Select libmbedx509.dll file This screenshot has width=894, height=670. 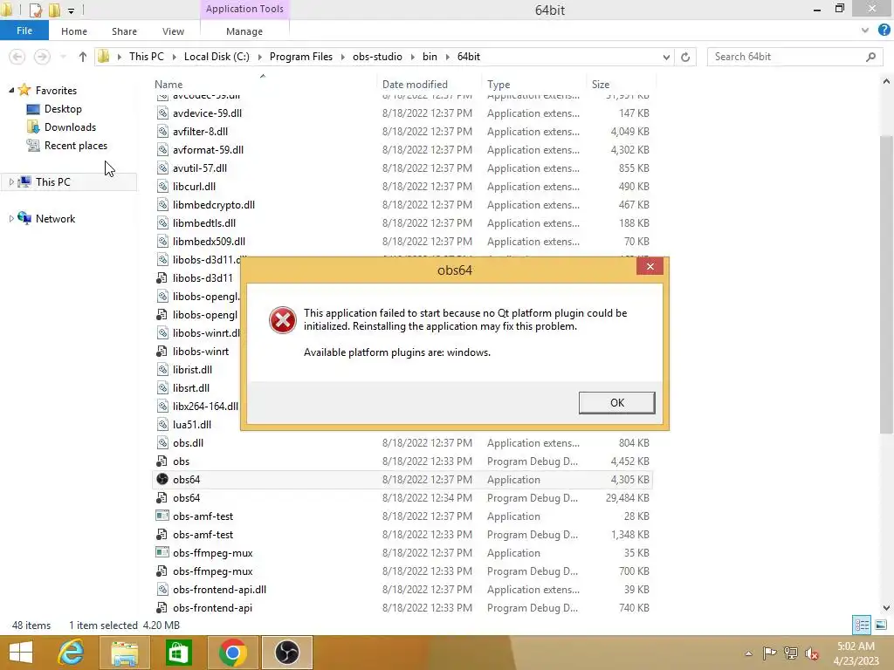209,242
